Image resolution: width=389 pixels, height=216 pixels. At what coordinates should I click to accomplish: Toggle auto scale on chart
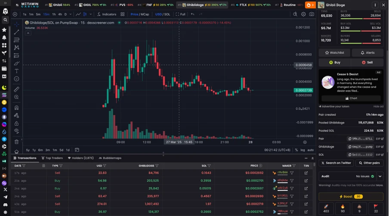310,150
